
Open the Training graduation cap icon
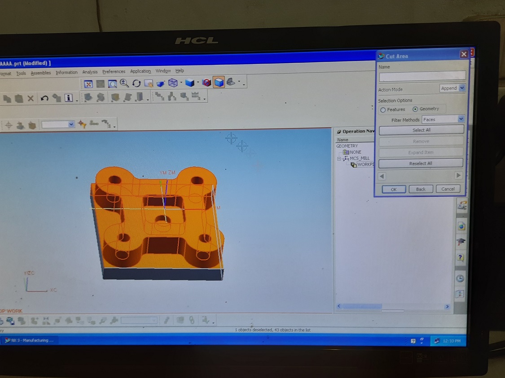[x=461, y=242]
